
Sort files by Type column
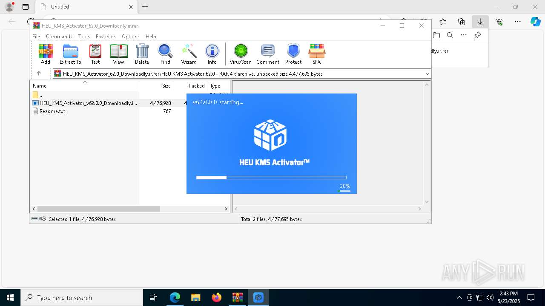[218, 85]
